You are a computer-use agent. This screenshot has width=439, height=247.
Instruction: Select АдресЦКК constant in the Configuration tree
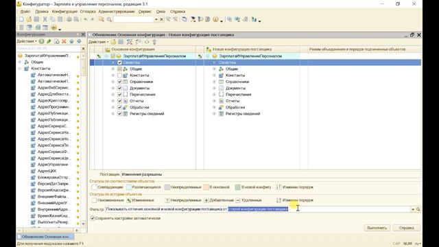click(47, 171)
